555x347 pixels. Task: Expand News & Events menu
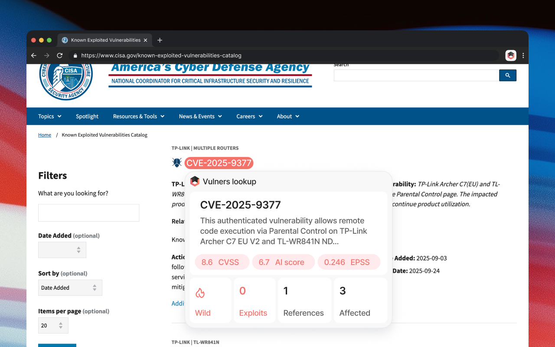point(200,116)
